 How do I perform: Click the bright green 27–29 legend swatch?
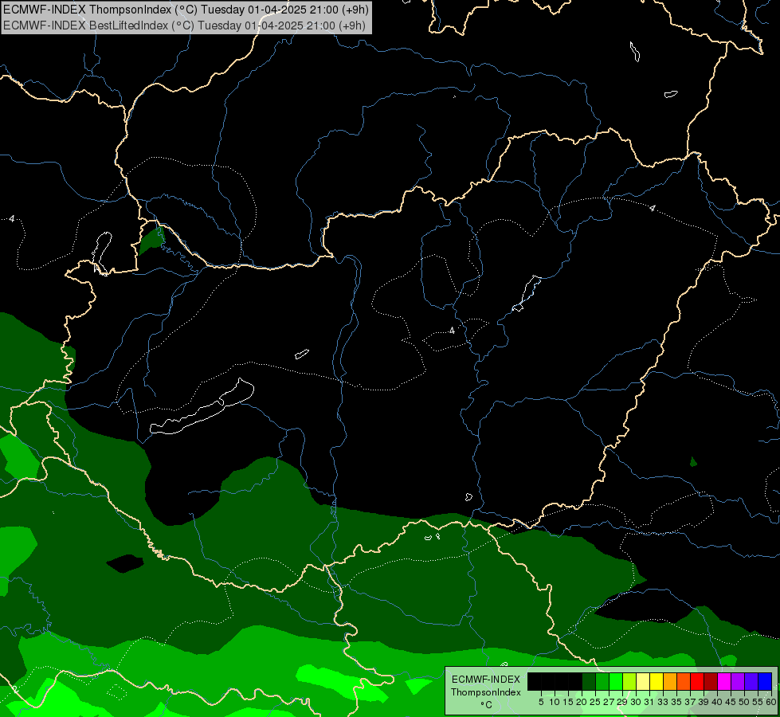pyautogui.click(x=616, y=681)
